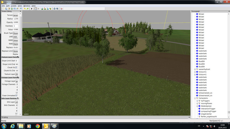230x129 pixels.
Task: Open Google Chrome from the taskbar
Action: pos(37,126)
